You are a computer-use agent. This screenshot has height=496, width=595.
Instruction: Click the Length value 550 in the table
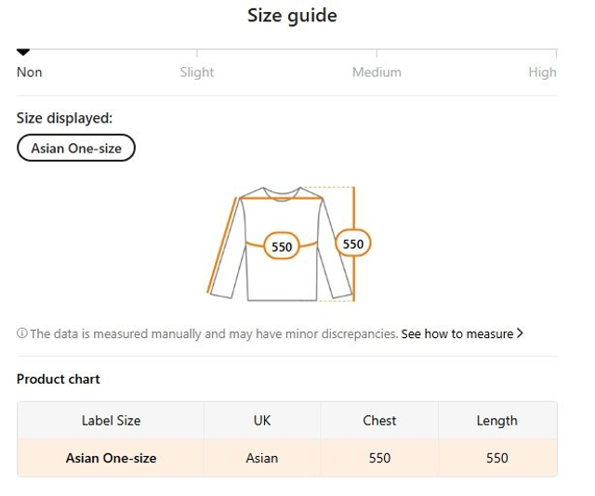496,458
